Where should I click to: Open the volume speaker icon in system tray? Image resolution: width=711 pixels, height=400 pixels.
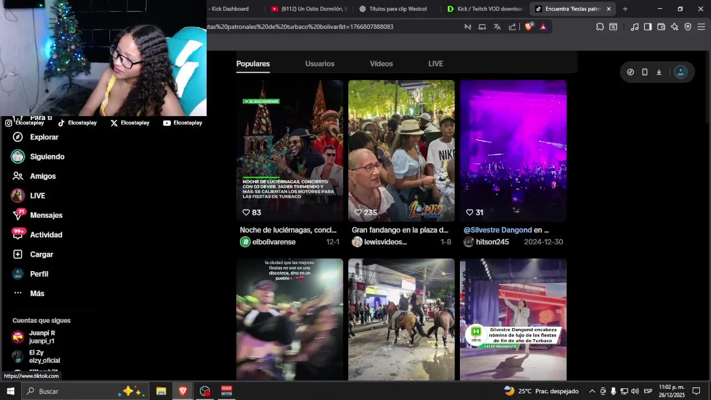coord(635,391)
